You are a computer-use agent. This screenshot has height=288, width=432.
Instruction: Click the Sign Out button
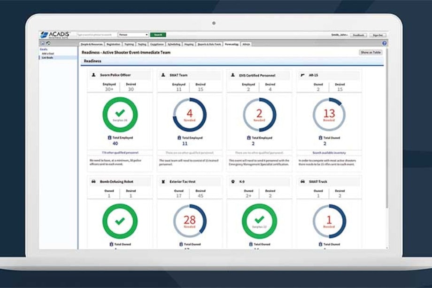(377, 35)
